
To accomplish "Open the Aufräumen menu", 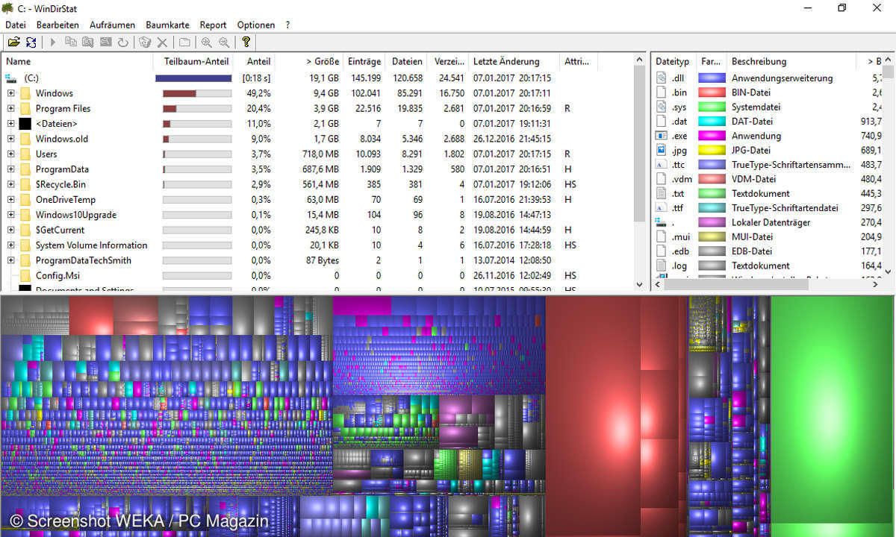I will click(x=112, y=25).
